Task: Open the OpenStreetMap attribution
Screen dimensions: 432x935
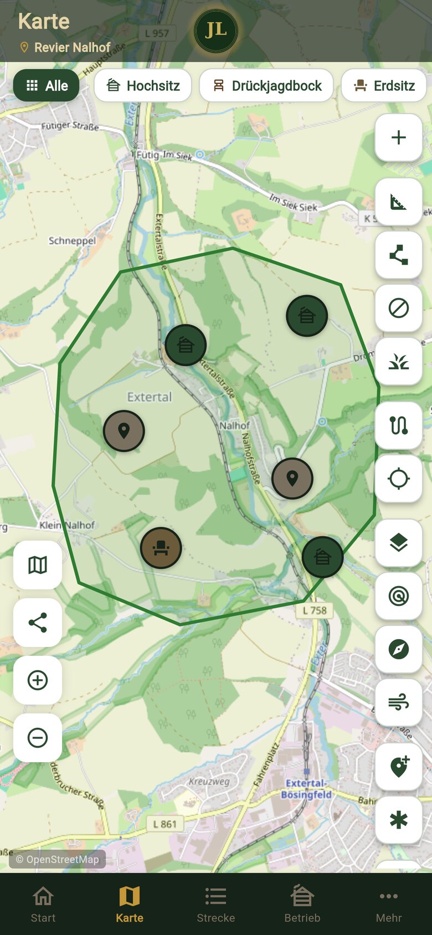Action: point(58,859)
